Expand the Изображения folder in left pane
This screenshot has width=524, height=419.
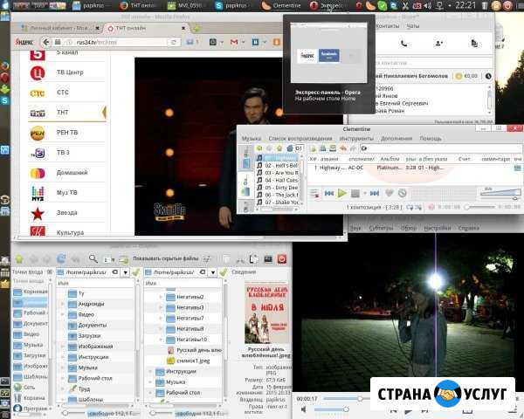click(63, 347)
